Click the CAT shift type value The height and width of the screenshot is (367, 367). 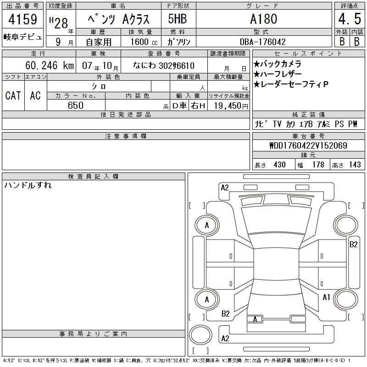click(x=13, y=95)
